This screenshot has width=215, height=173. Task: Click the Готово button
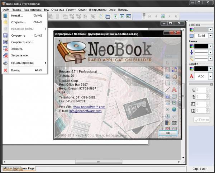coord(202,120)
